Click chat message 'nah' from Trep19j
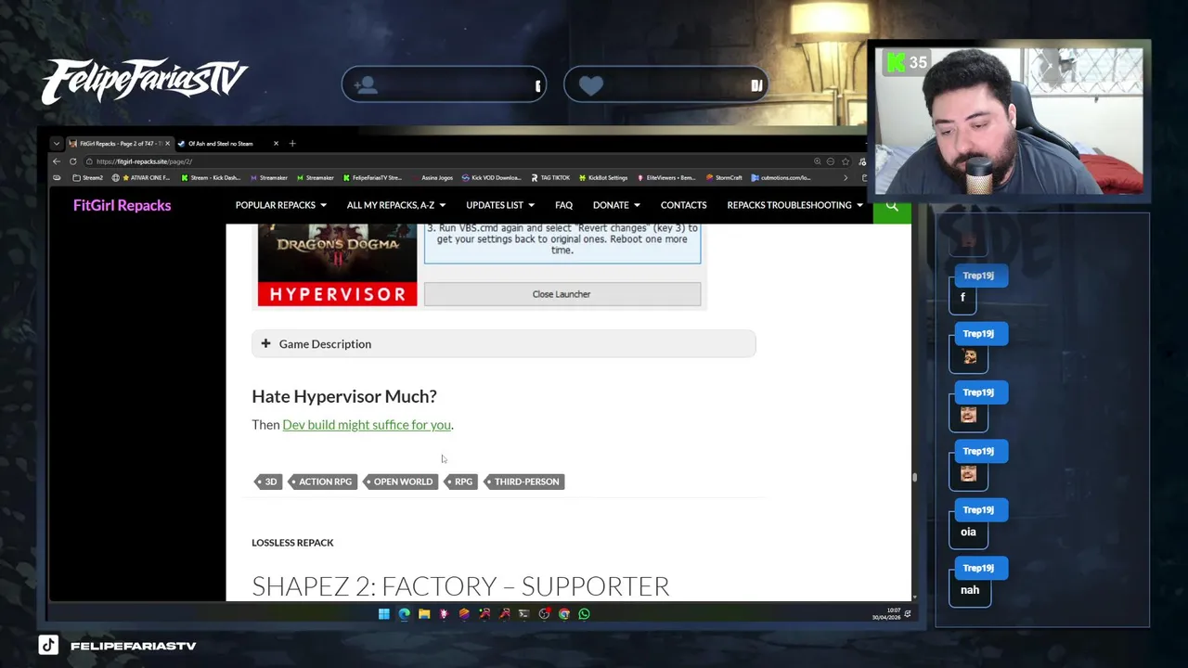Screen dimensions: 1188x668 point(970,590)
